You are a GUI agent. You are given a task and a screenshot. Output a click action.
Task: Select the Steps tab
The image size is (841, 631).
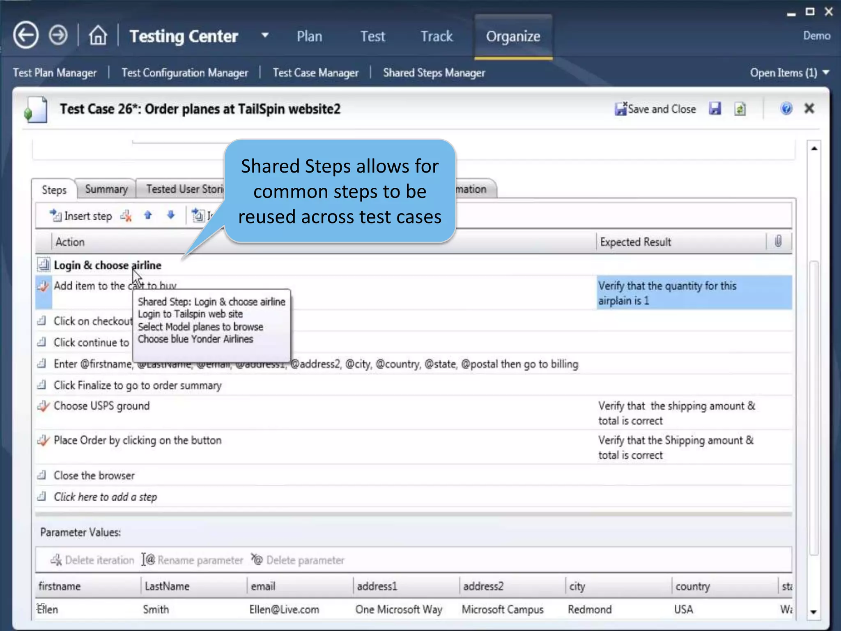click(54, 190)
